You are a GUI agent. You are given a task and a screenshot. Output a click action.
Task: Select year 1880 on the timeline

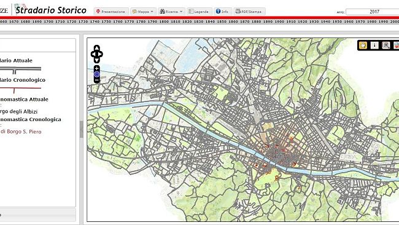pos(256,22)
